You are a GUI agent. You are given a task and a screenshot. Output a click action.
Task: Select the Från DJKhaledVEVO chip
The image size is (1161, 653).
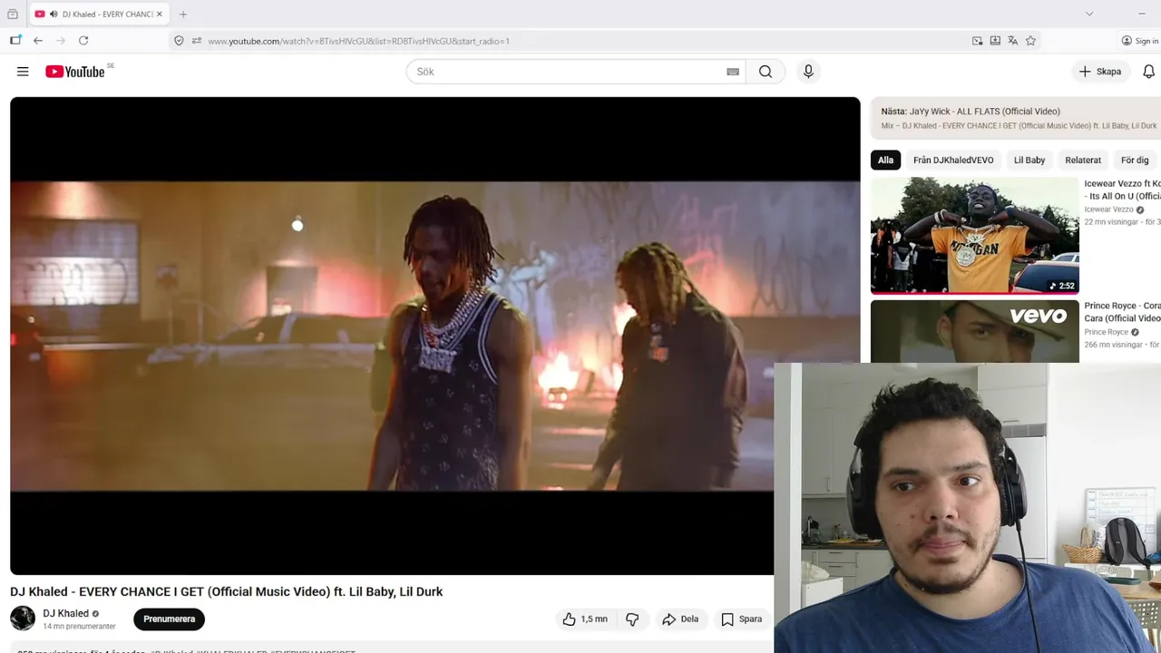pos(953,160)
